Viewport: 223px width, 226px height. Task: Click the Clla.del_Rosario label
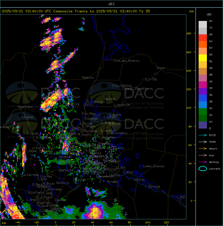pyautogui.click(x=126, y=61)
